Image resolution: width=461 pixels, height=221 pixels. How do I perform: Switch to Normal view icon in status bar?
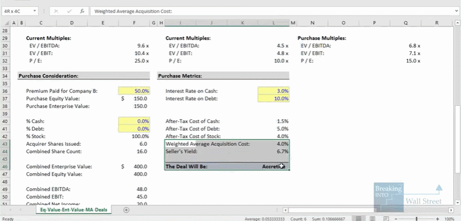(x=358, y=219)
